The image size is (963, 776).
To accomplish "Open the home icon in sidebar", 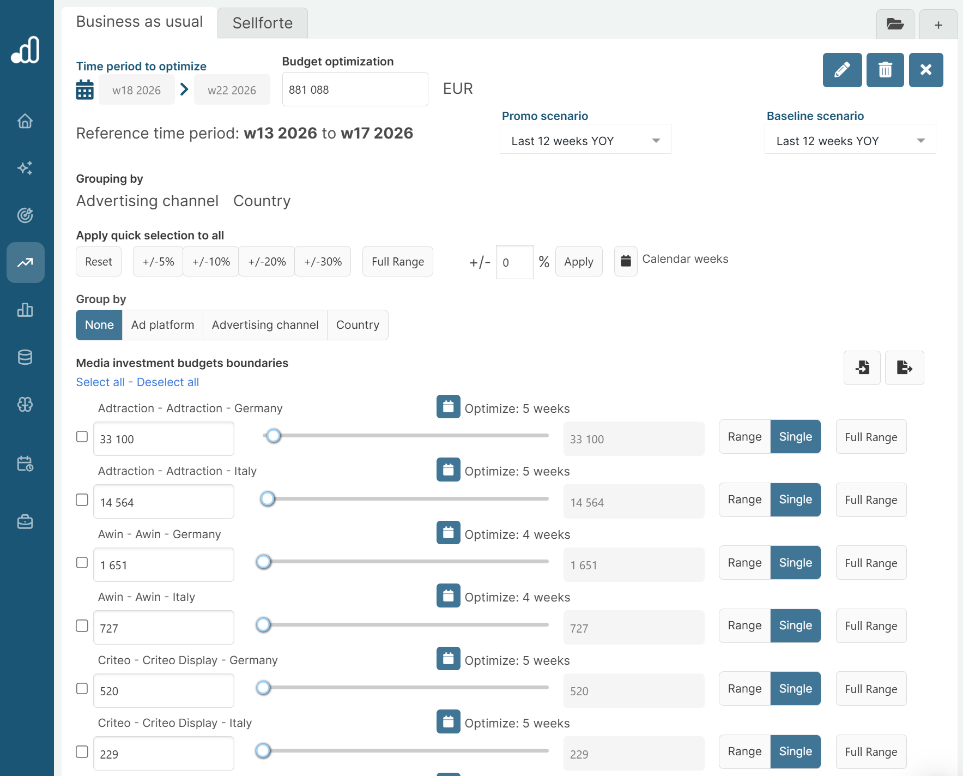I will [25, 121].
